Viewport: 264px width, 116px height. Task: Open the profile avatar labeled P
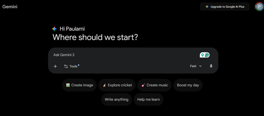point(259,7)
